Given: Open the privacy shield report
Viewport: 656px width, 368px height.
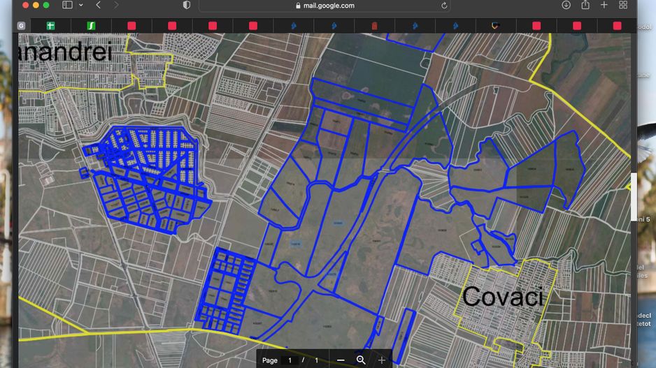Looking at the screenshot, I should point(186,5).
